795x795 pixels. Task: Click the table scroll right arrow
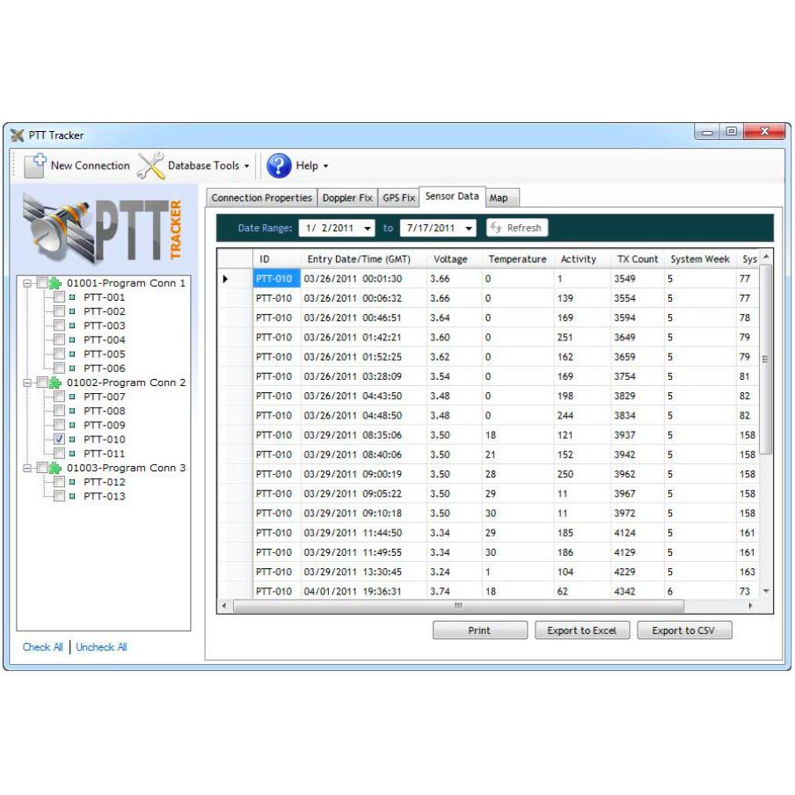click(x=750, y=606)
